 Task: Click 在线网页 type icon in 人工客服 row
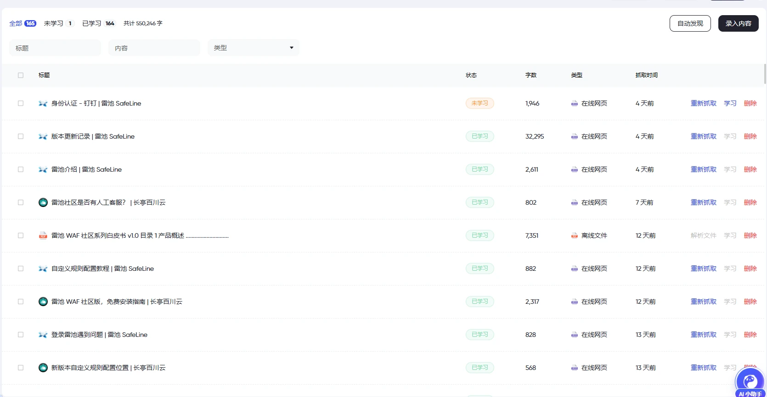click(574, 203)
